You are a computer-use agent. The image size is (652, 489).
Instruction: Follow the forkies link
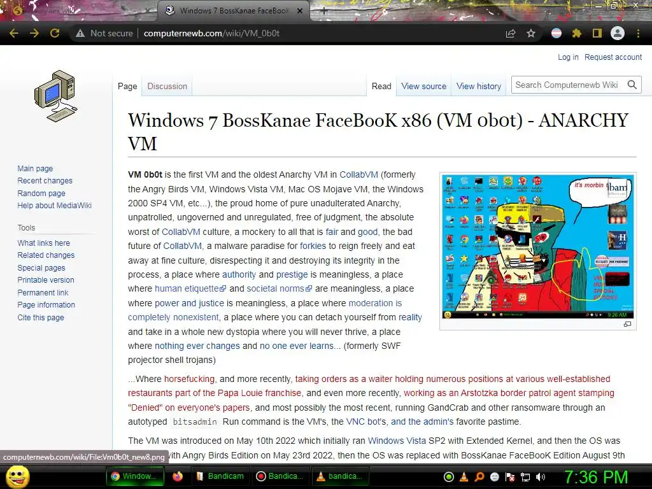click(x=313, y=246)
